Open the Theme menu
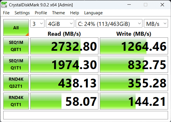The height and width of the screenshot is (122, 171). tap(59, 13)
